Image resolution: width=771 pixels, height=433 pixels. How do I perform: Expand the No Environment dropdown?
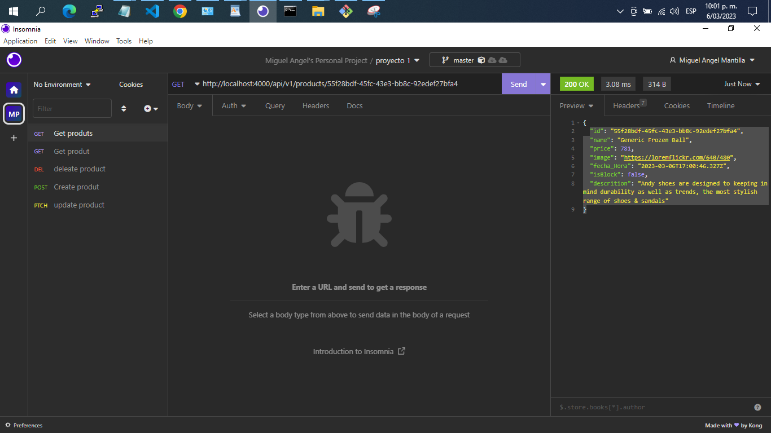[x=61, y=84]
